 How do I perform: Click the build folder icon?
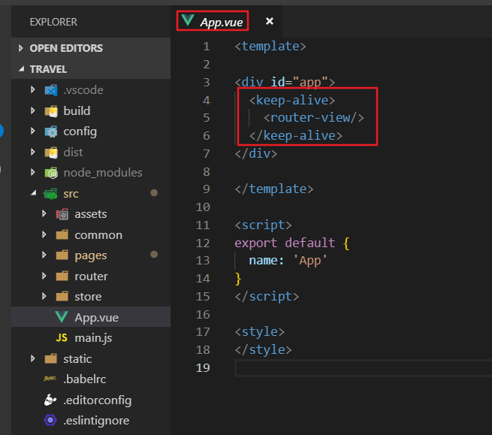[51, 110]
